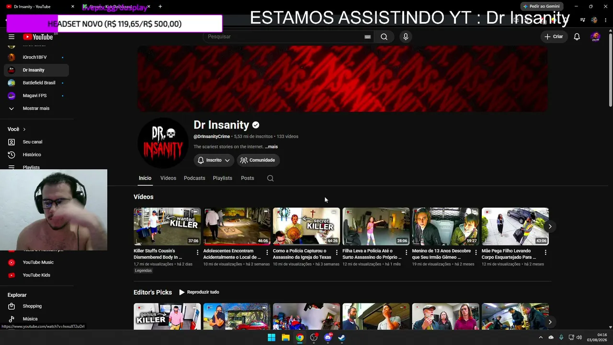Screen dimensions: 613x345
Task: Play the 43:06 Mãe Pega Filho thumbnail
Action: point(515,226)
